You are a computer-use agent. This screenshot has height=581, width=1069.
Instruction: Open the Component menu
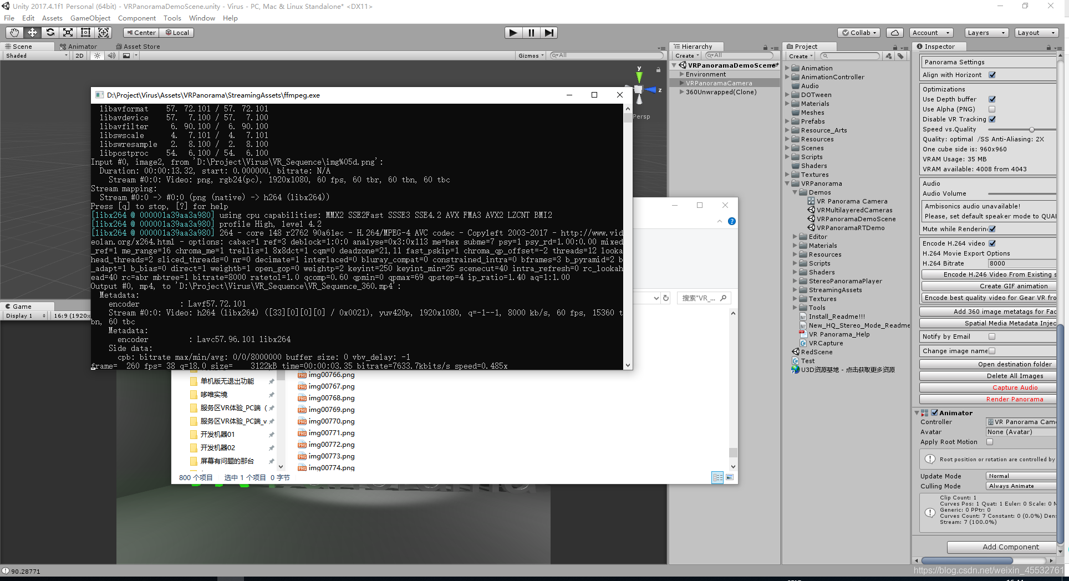[x=137, y=18]
